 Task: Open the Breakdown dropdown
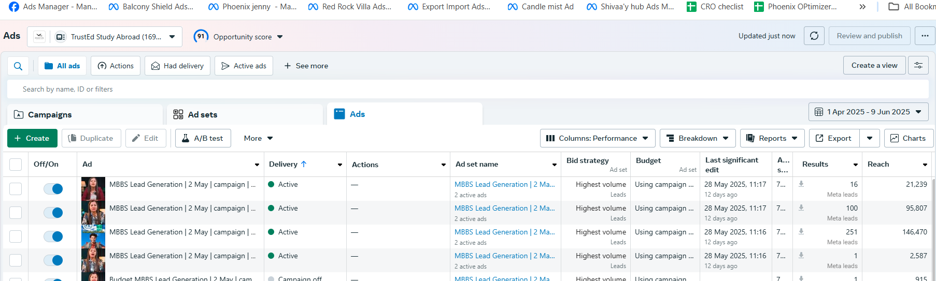point(698,138)
